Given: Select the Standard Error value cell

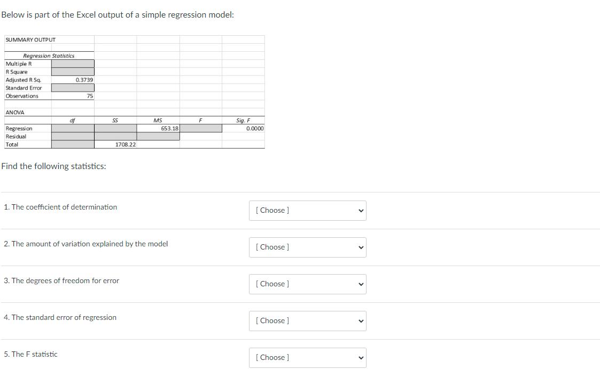Looking at the screenshot, I should [x=73, y=87].
